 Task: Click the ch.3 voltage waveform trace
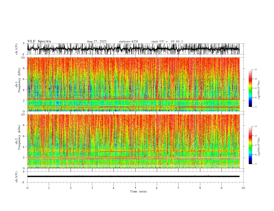(x=133, y=177)
